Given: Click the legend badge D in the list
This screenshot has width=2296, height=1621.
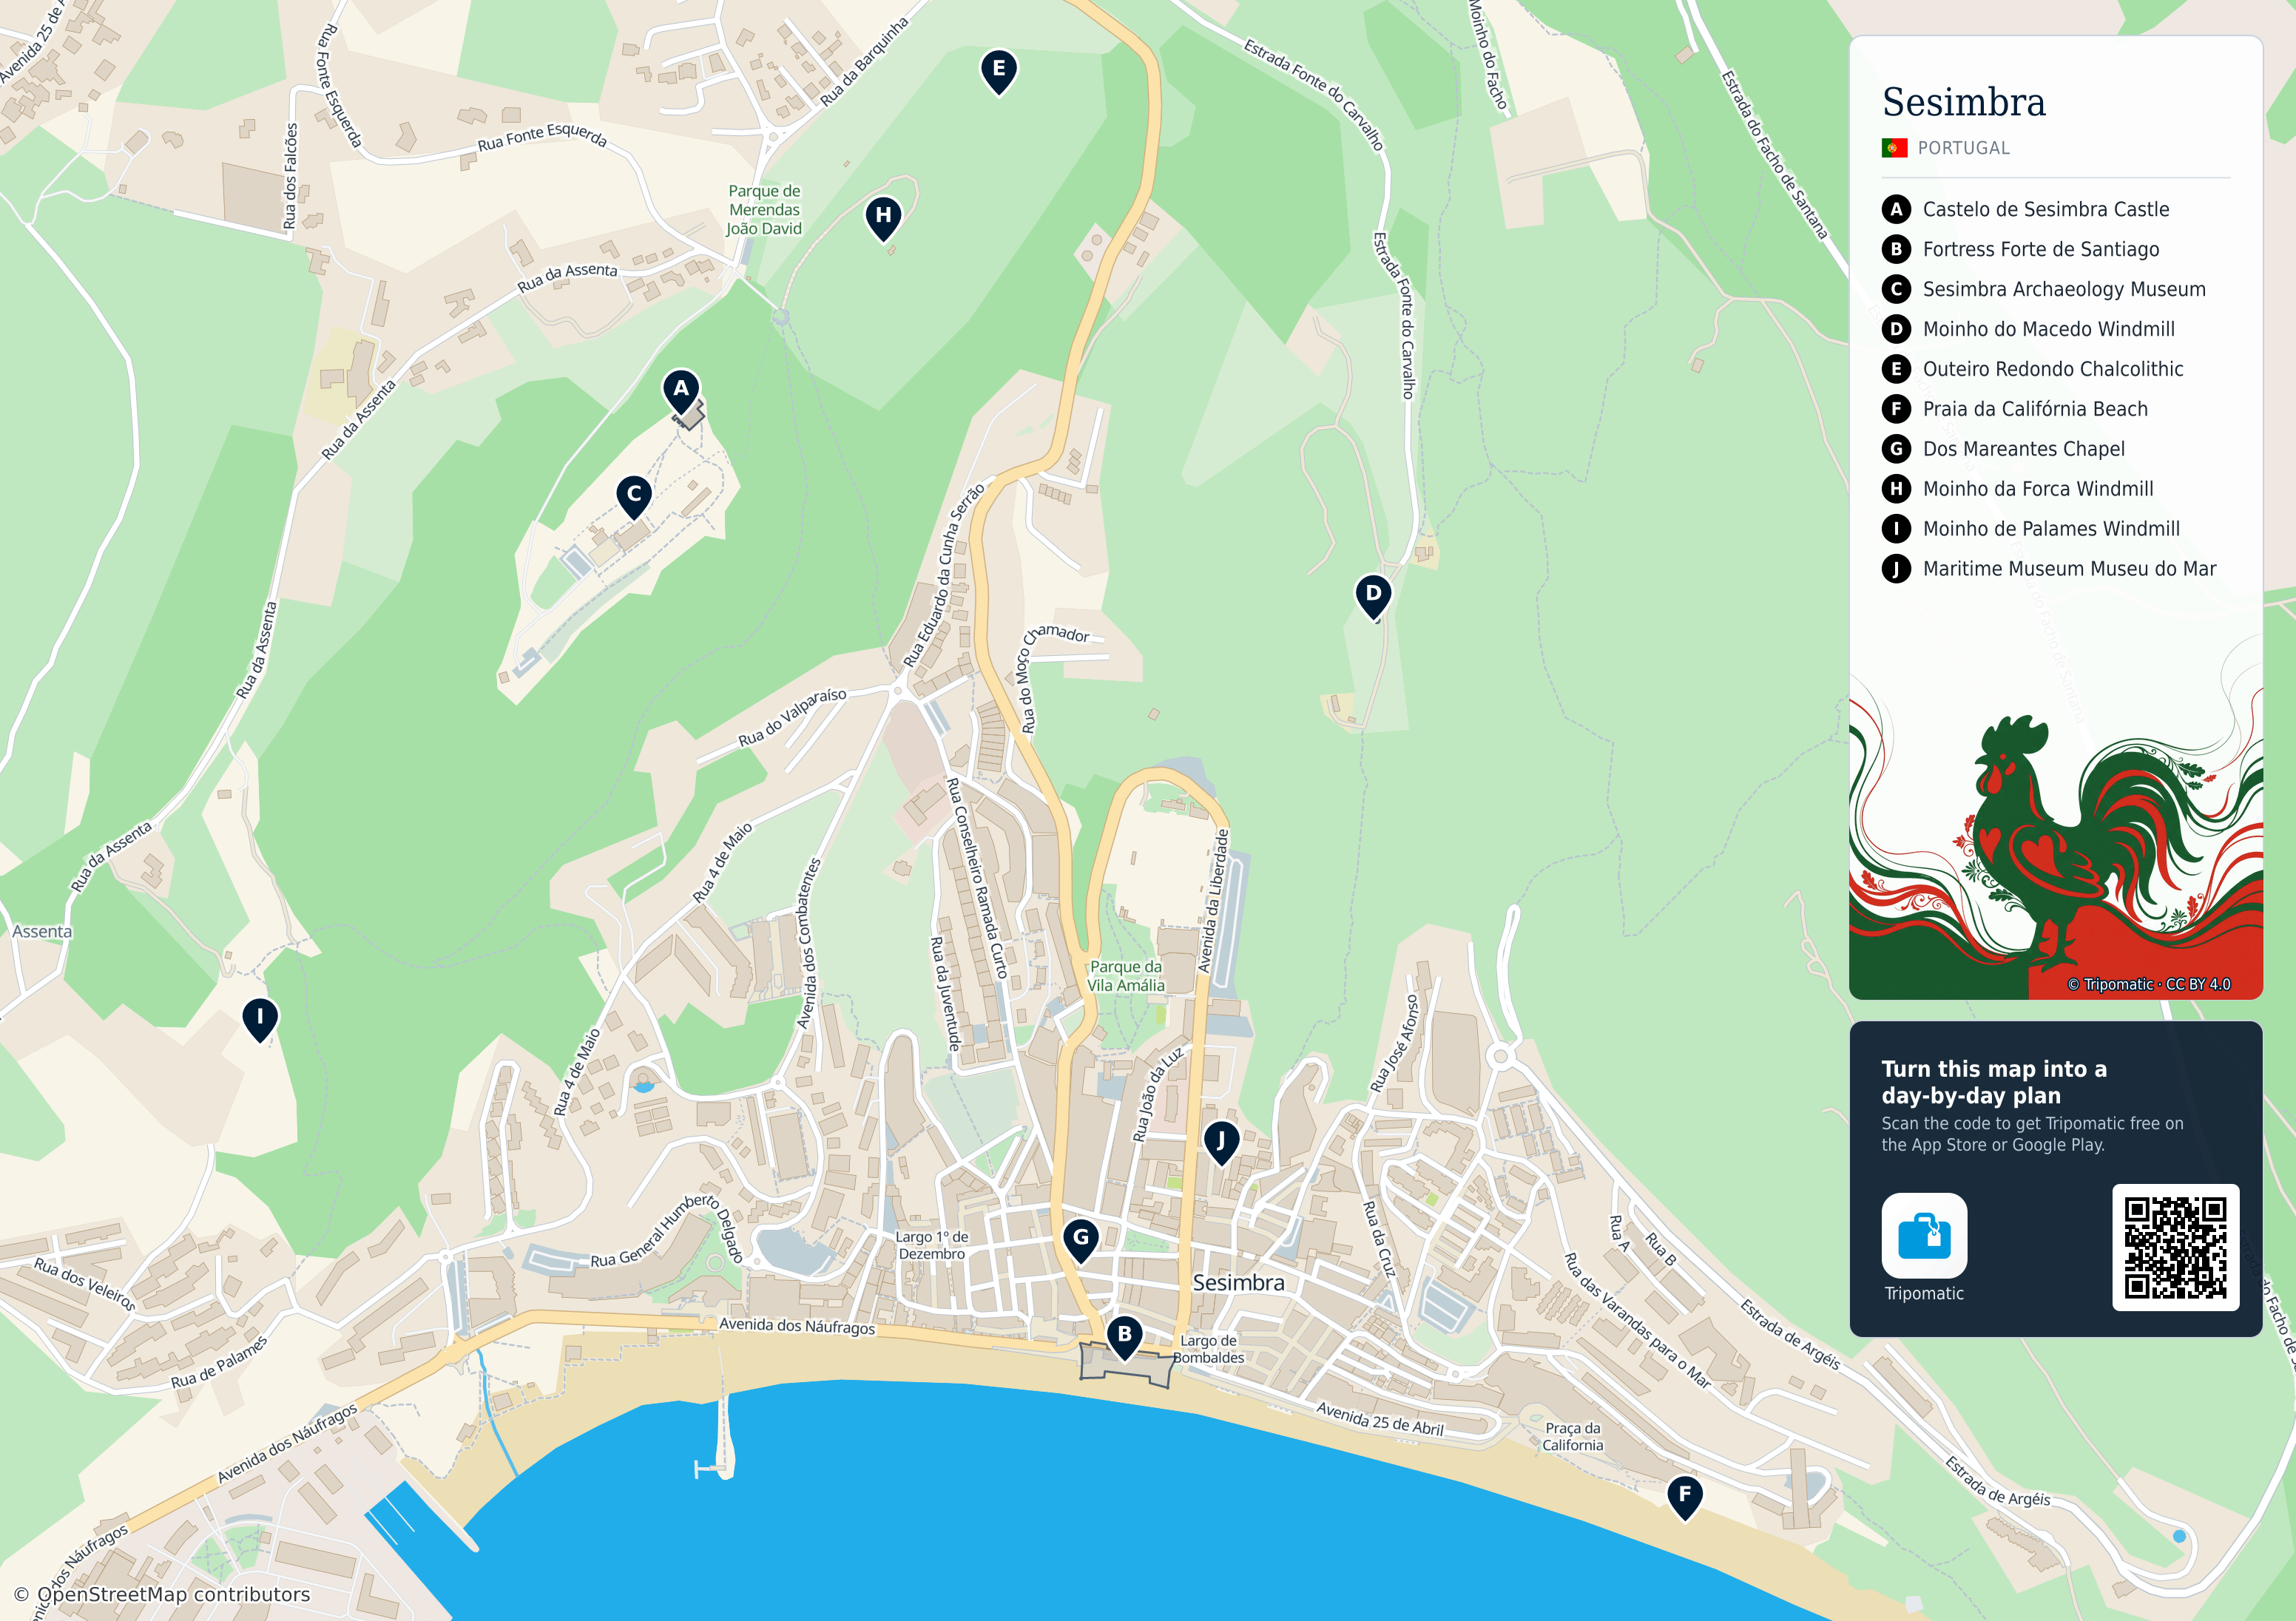Looking at the screenshot, I should click(1896, 329).
